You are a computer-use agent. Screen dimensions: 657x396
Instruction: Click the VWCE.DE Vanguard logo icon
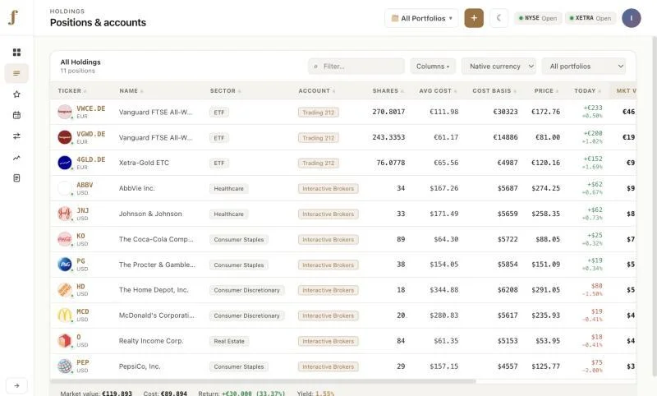(x=65, y=112)
